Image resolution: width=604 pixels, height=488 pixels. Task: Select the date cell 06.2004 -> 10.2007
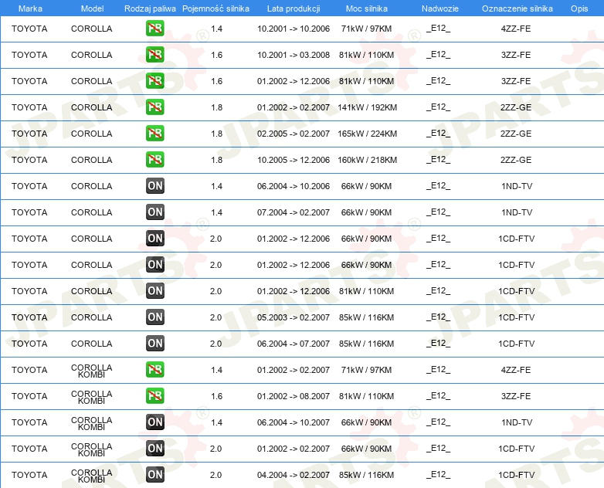click(x=294, y=422)
